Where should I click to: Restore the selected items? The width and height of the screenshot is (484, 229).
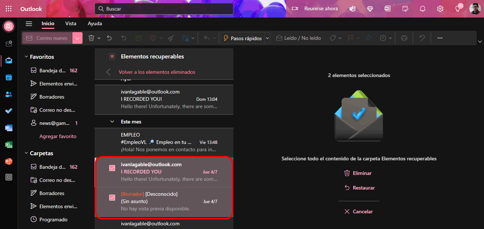tap(359, 187)
